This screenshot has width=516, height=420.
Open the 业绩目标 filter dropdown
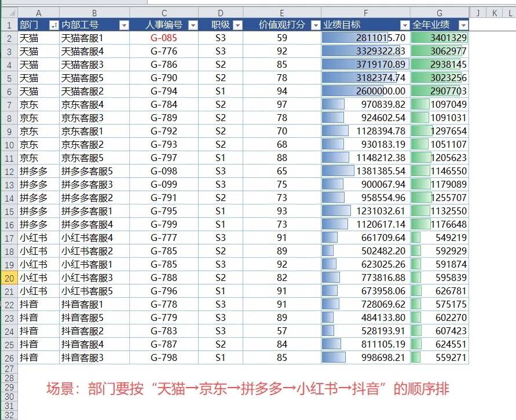[x=405, y=25]
